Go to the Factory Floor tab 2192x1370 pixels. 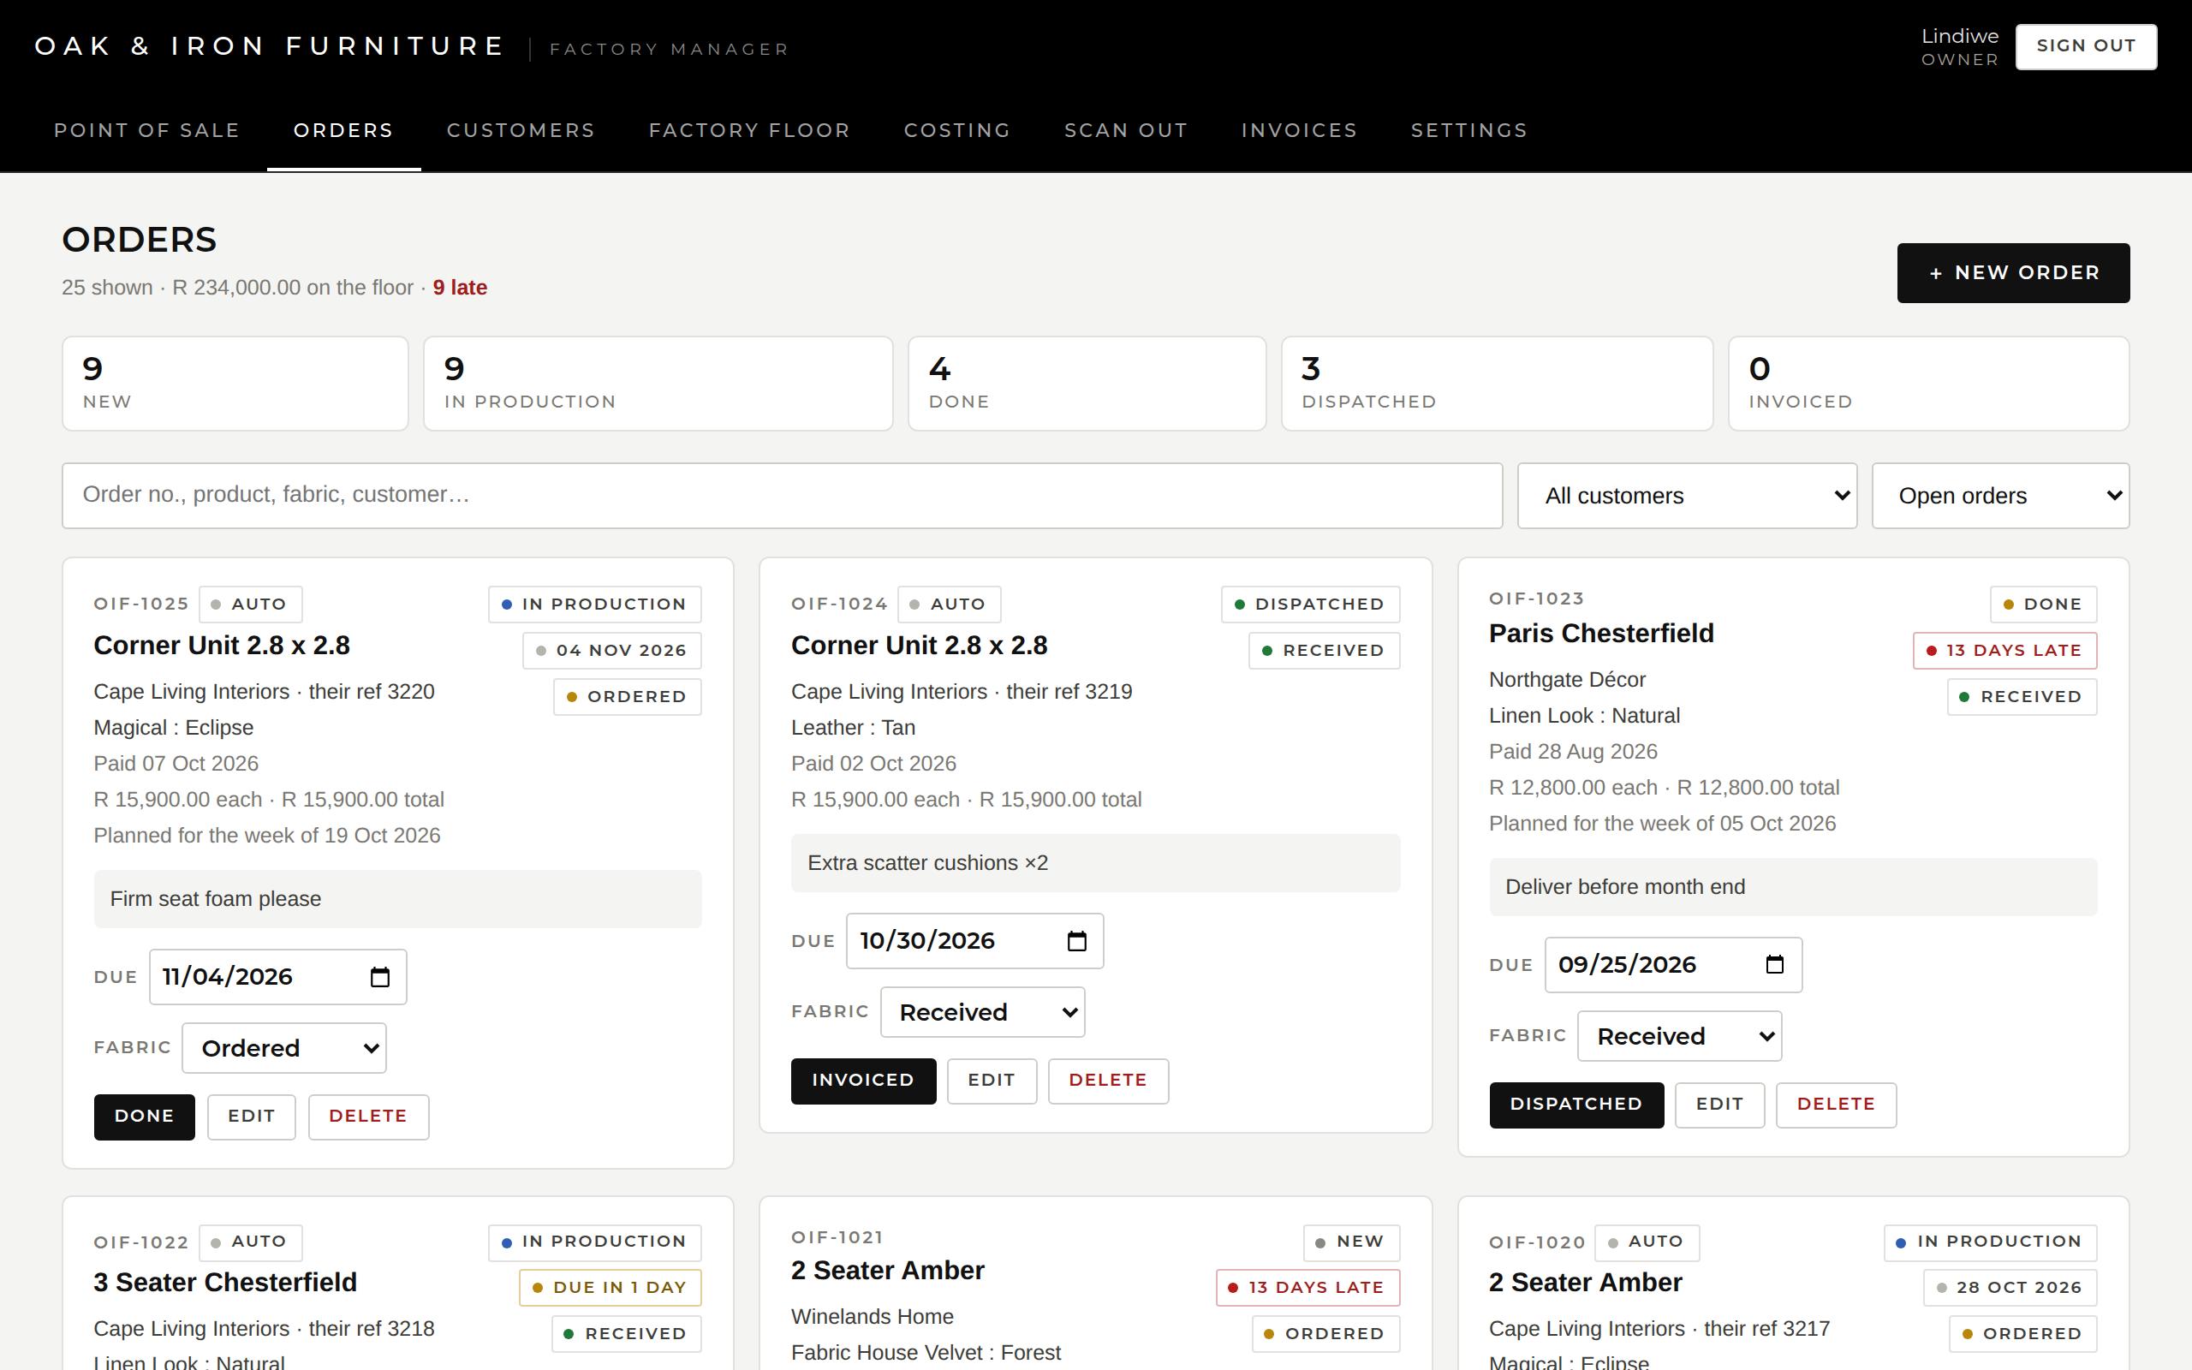749,129
